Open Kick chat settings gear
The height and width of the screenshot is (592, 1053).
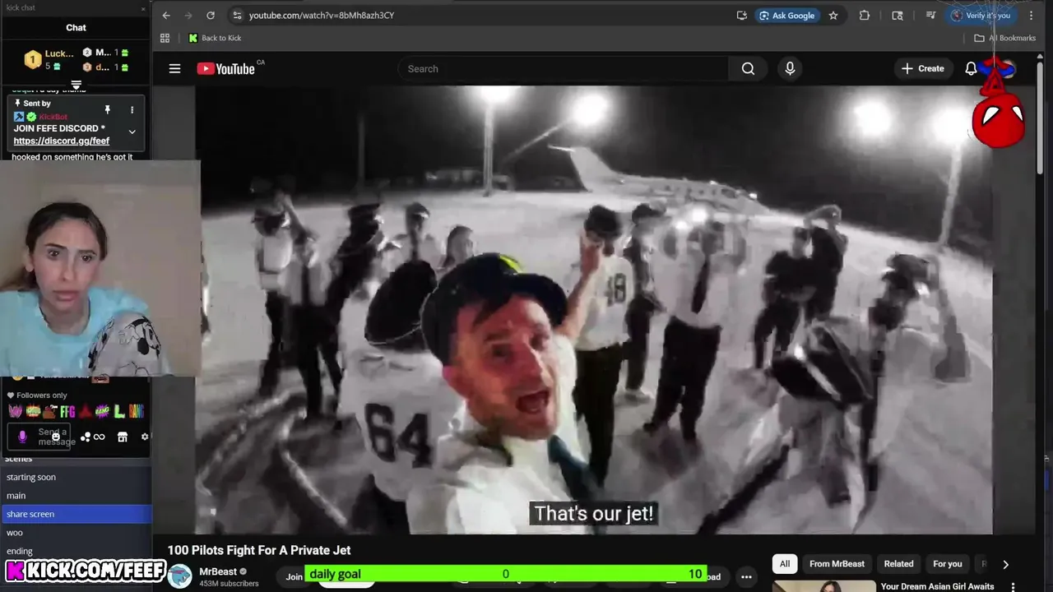pyautogui.click(x=145, y=437)
